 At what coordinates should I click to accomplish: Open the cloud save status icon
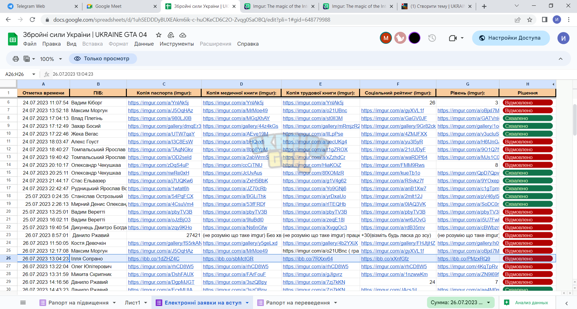tap(183, 35)
